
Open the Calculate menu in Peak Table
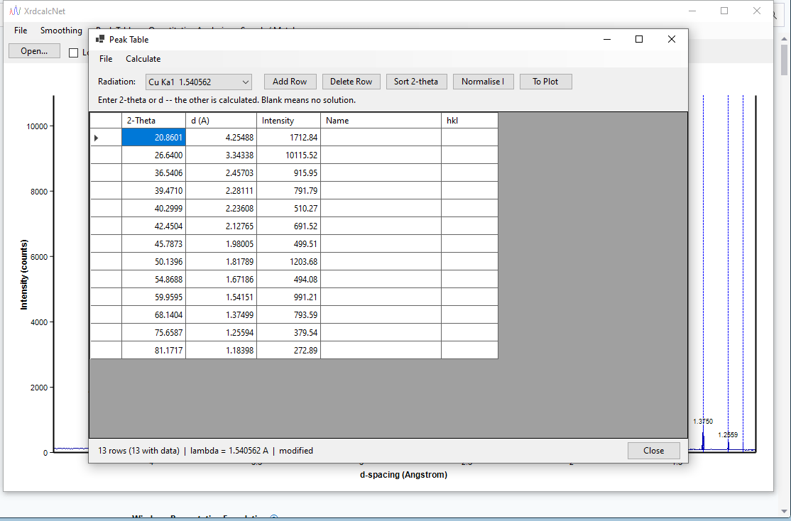click(143, 59)
